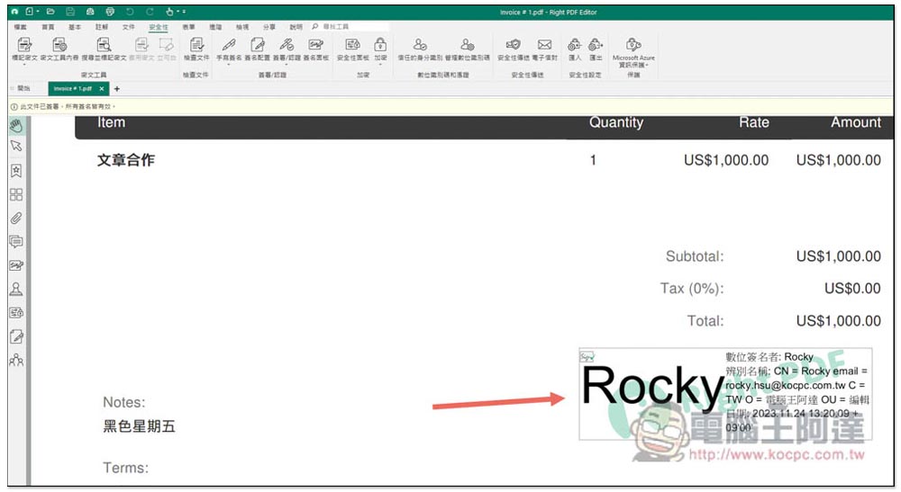
Task: Click the home icon in the title bar
Action: click(x=14, y=12)
